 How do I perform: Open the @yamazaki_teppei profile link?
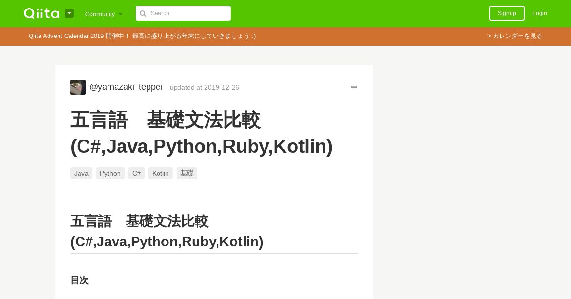coord(126,87)
